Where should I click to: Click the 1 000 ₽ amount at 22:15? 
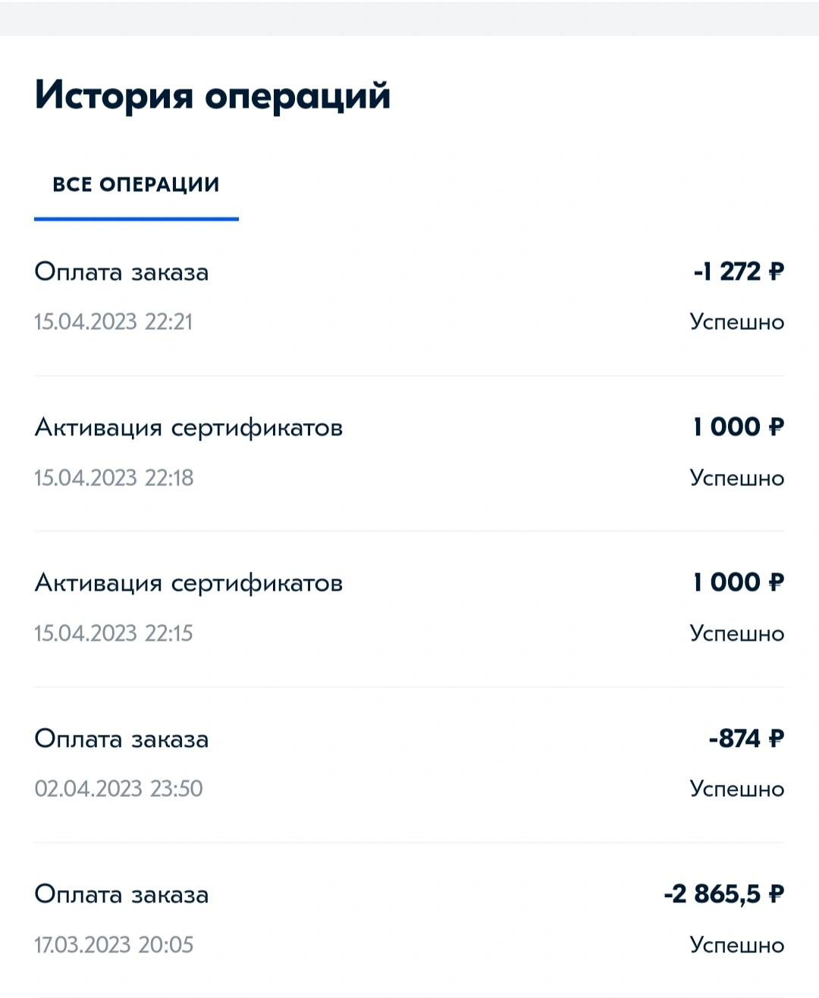coord(739,582)
